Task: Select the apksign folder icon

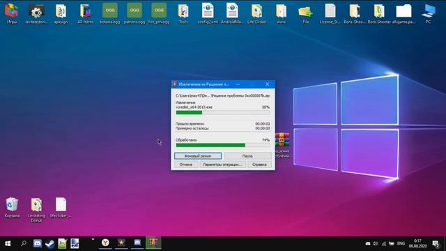Action: [61, 13]
